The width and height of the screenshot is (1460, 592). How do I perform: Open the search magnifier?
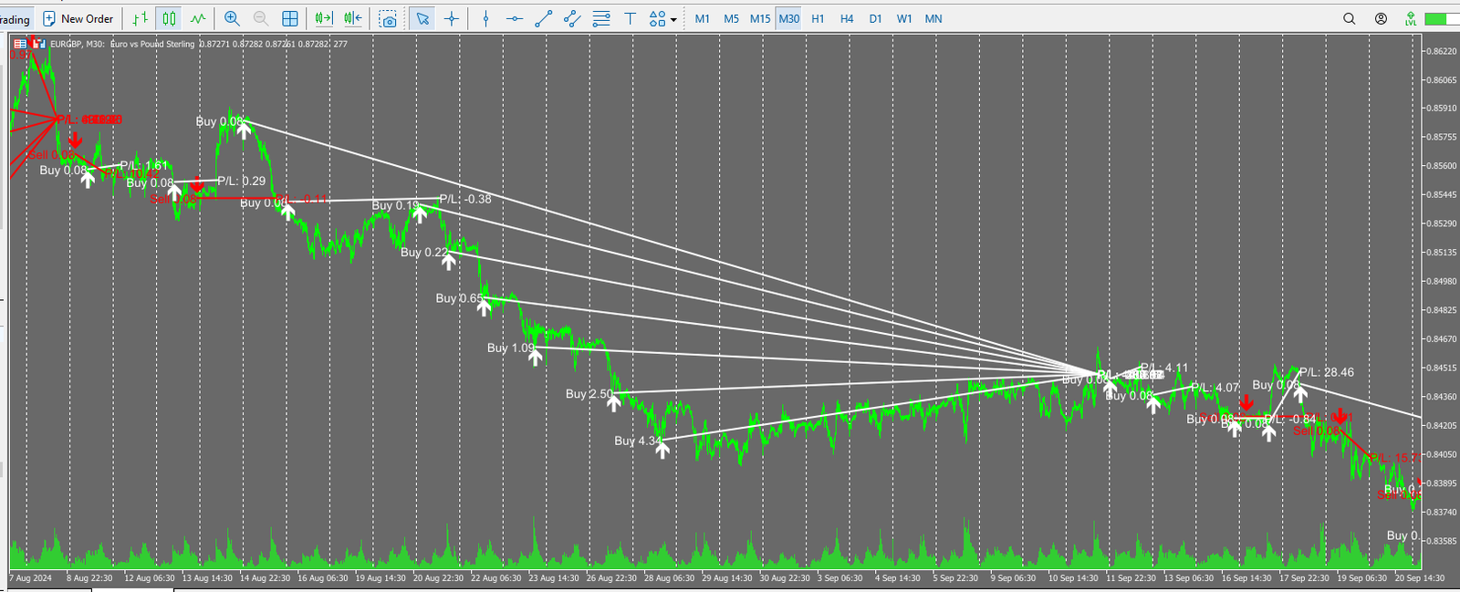click(1350, 18)
